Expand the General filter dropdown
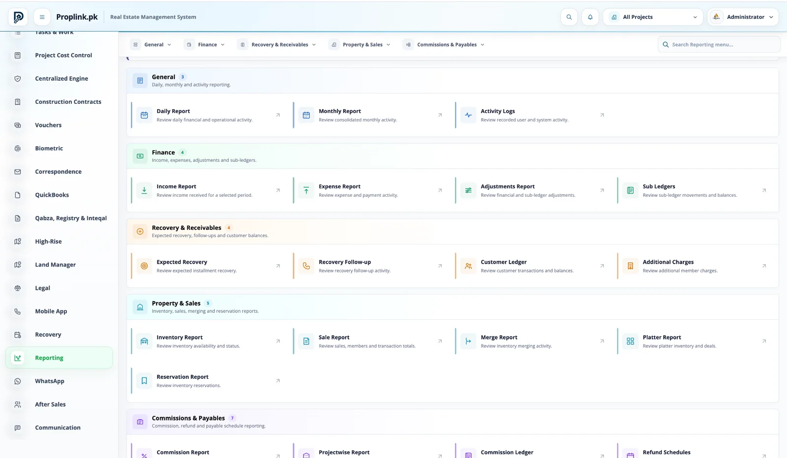Viewport: 787px width, 458px height. 151,45
